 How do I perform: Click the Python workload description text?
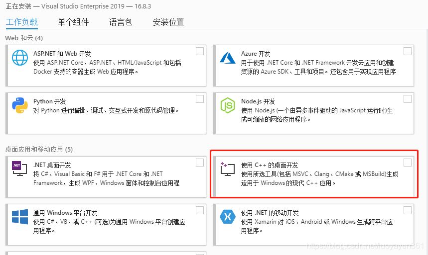[x=106, y=111]
